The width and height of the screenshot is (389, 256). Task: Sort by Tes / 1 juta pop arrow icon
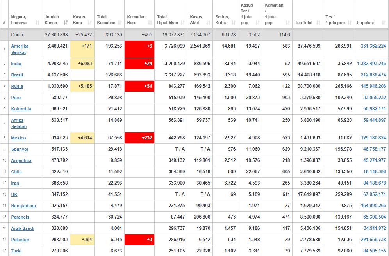(x=350, y=23)
